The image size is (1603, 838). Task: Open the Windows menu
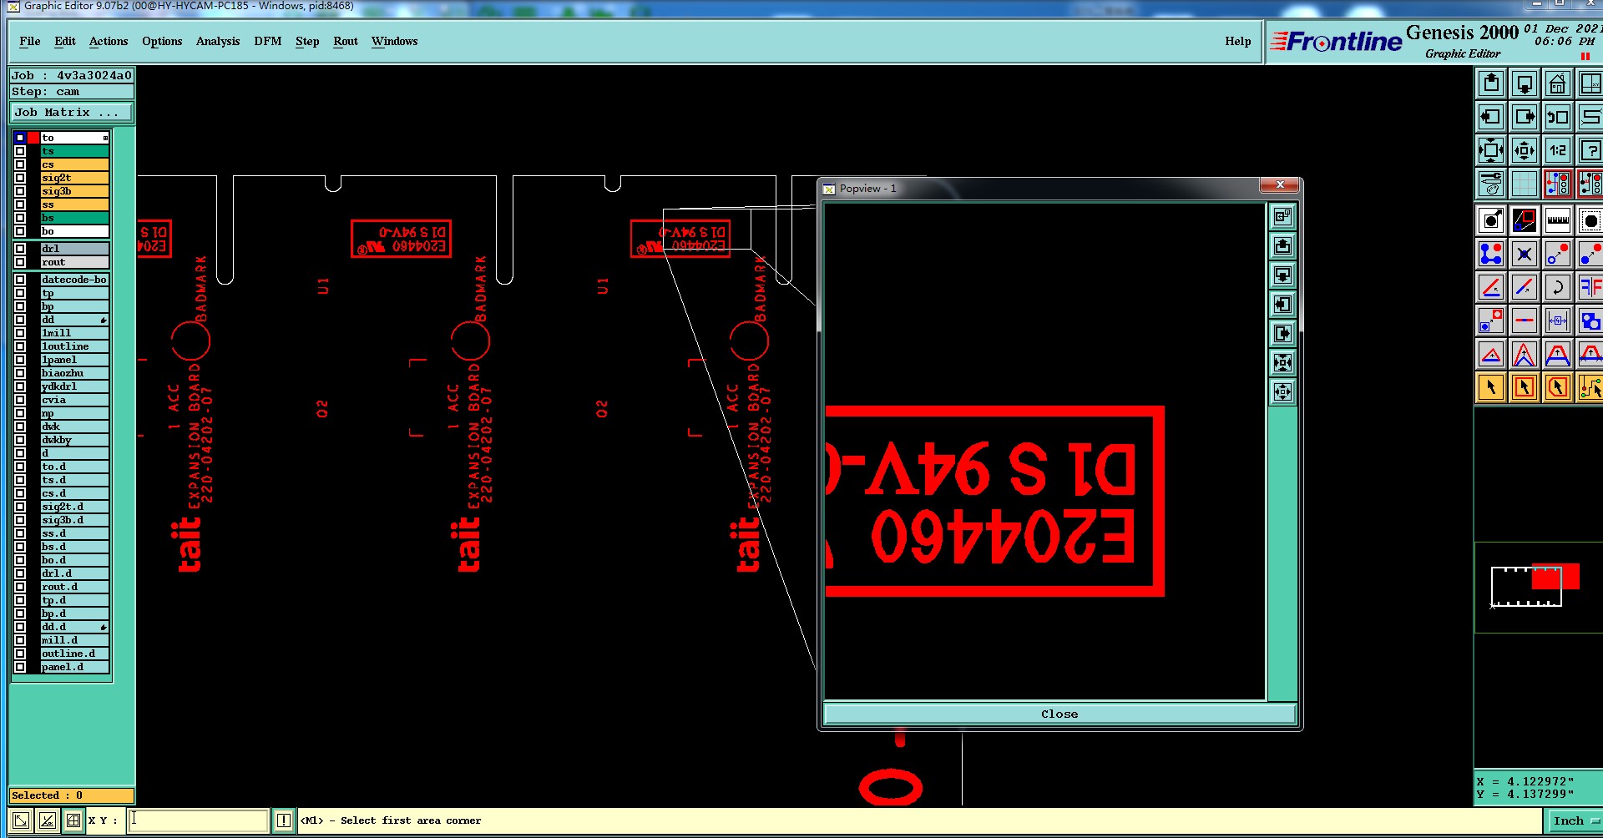[394, 41]
